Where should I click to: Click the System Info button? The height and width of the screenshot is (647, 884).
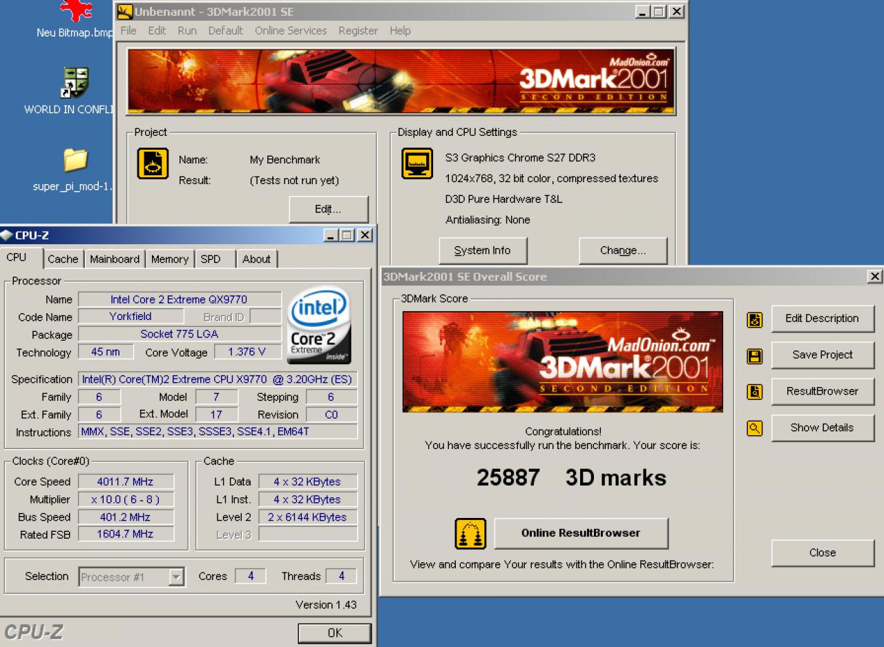click(483, 250)
